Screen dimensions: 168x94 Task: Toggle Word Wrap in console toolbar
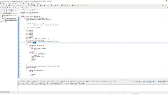[146, 82]
